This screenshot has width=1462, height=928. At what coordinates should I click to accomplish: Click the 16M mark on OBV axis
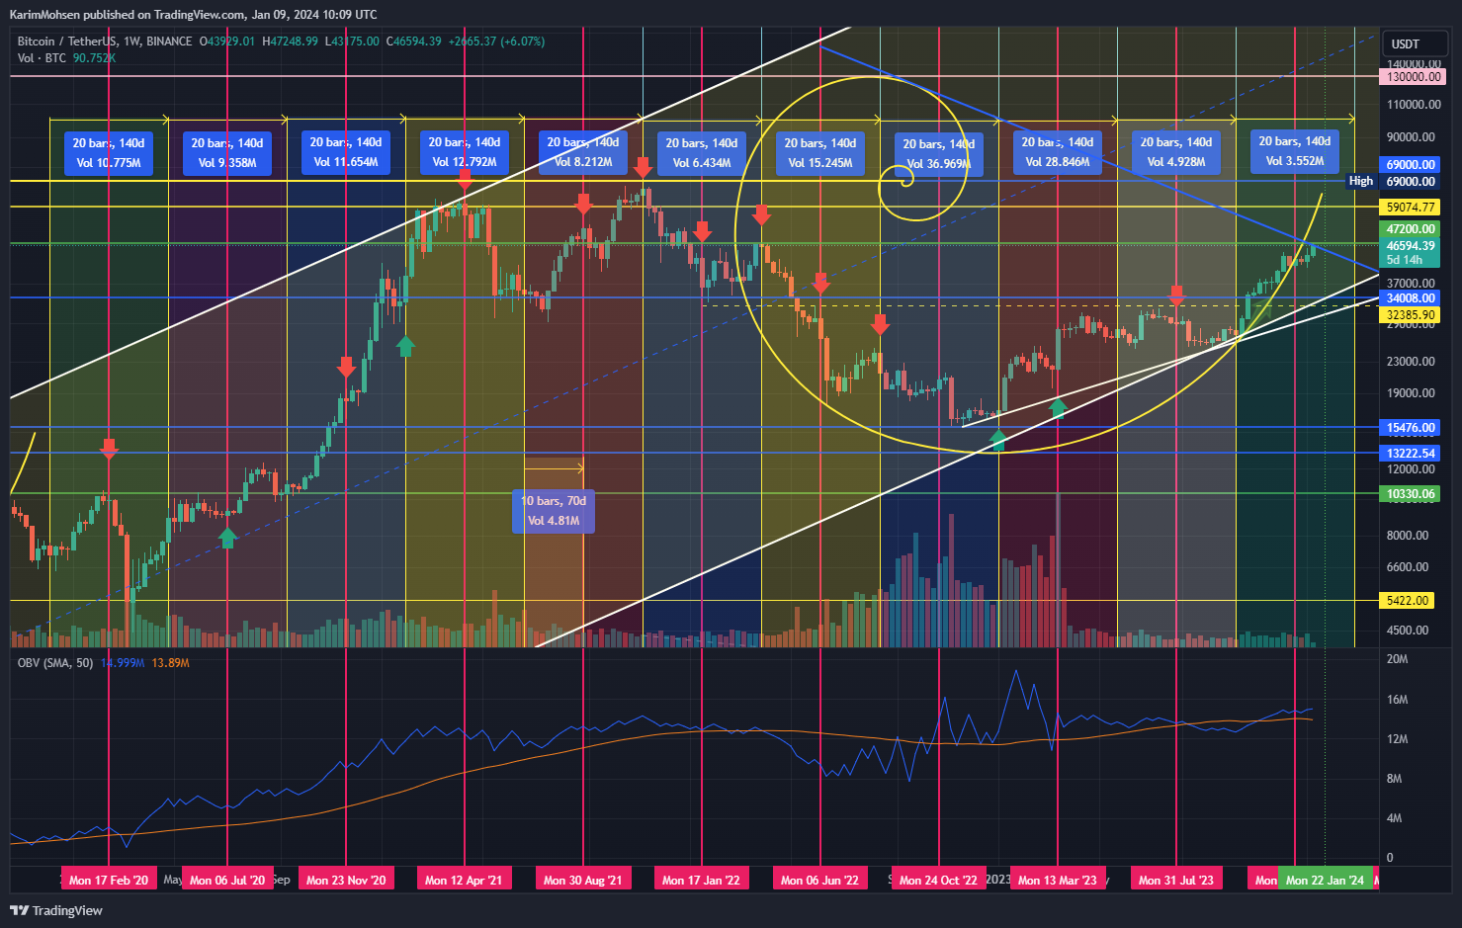point(1397,700)
